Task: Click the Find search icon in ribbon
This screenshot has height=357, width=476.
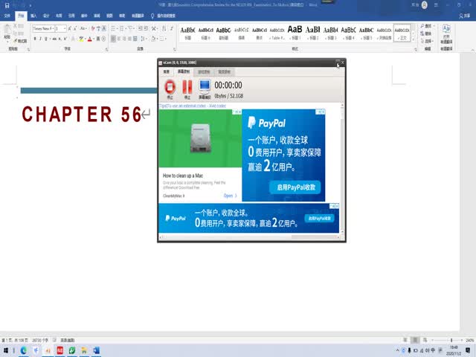Action: coord(423,25)
